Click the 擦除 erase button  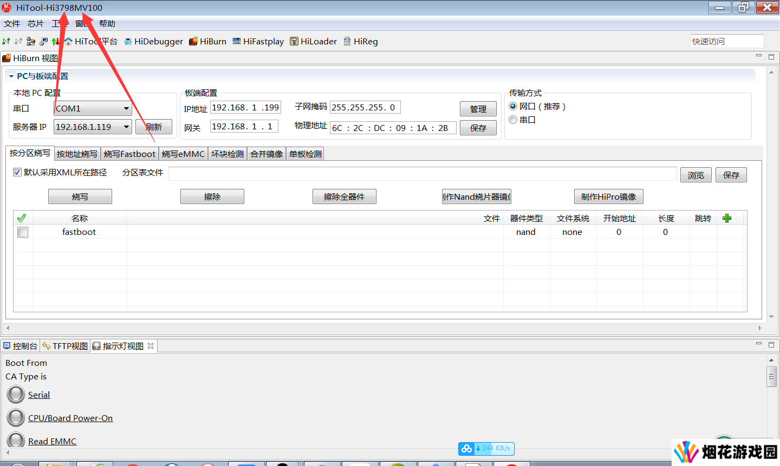(212, 196)
